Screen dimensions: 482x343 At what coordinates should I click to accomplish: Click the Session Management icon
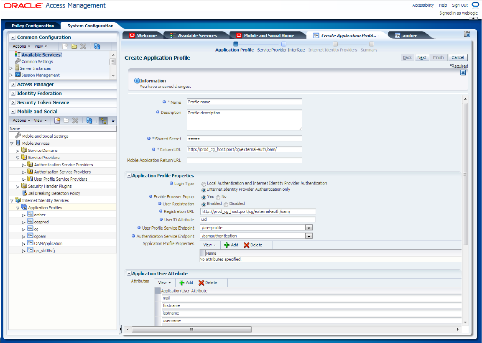click(18, 74)
